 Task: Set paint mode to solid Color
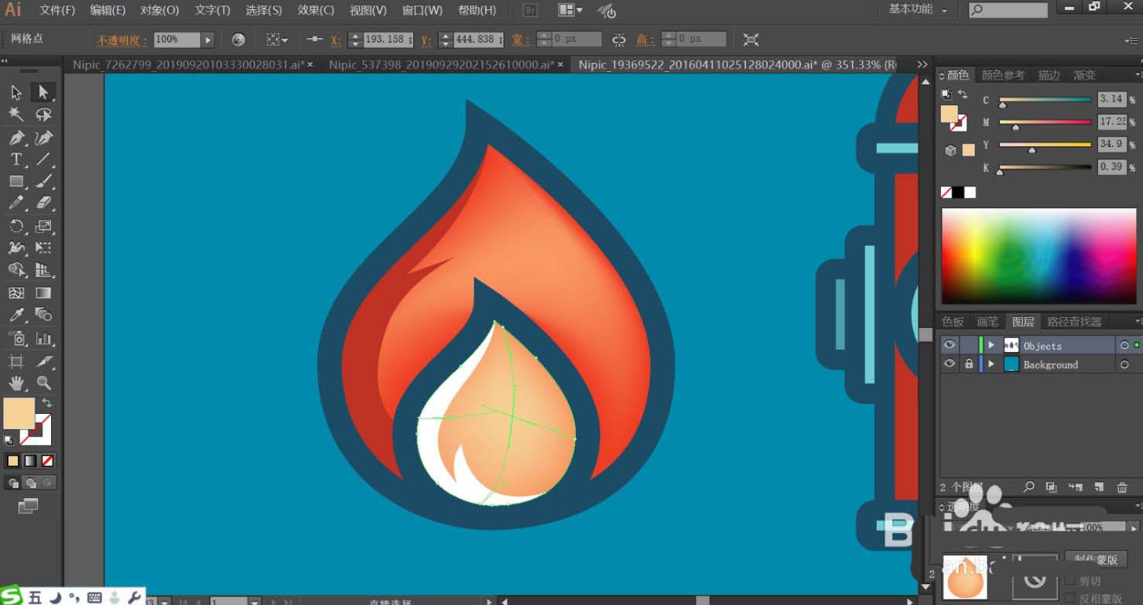[13, 461]
